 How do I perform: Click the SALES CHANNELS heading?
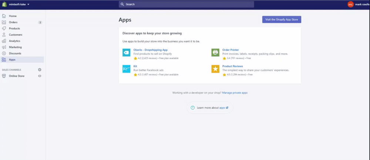[11, 70]
